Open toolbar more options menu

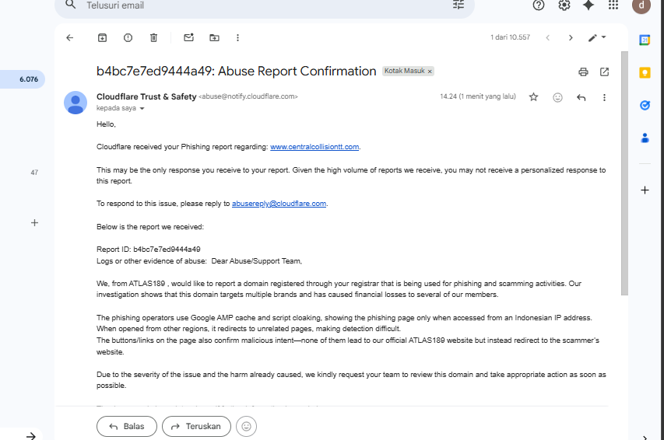pos(237,37)
